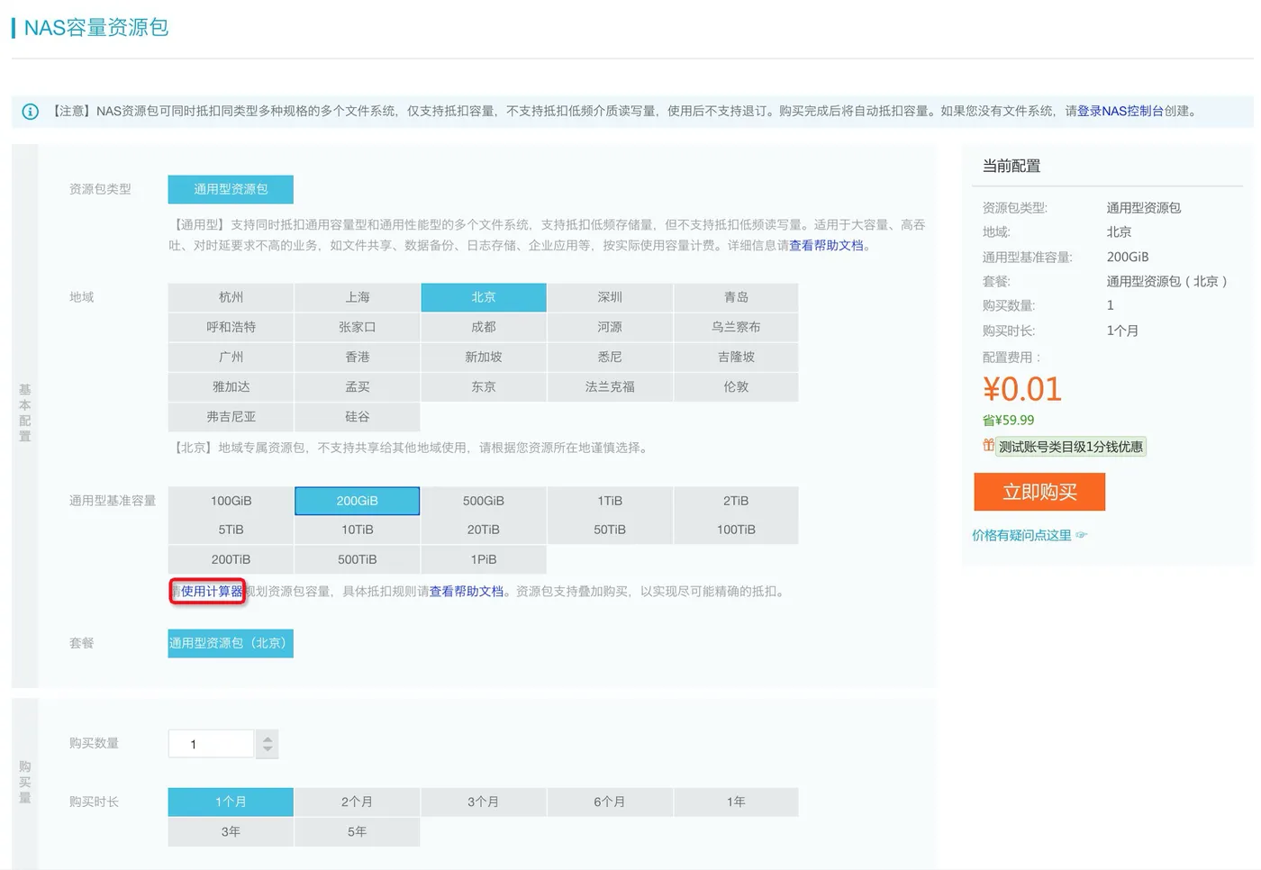Select 伦敦 region
The image size is (1261, 870).
coord(736,386)
